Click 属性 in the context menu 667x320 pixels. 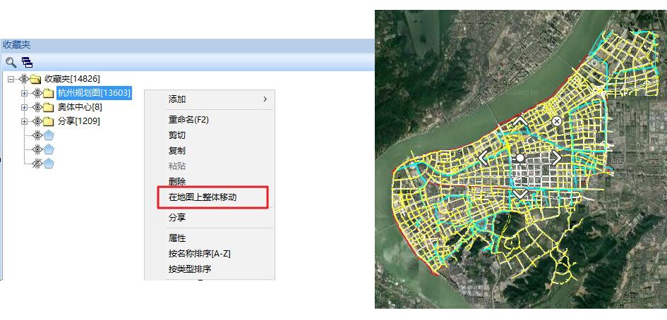tap(177, 238)
